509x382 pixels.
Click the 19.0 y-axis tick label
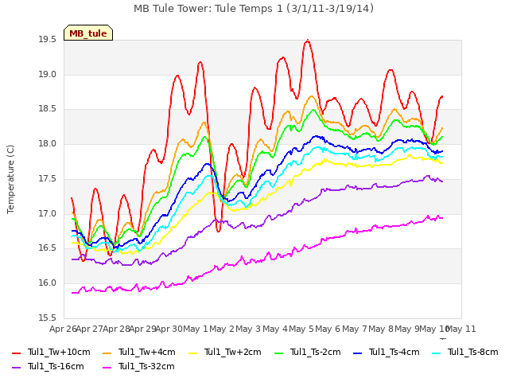coord(47,74)
